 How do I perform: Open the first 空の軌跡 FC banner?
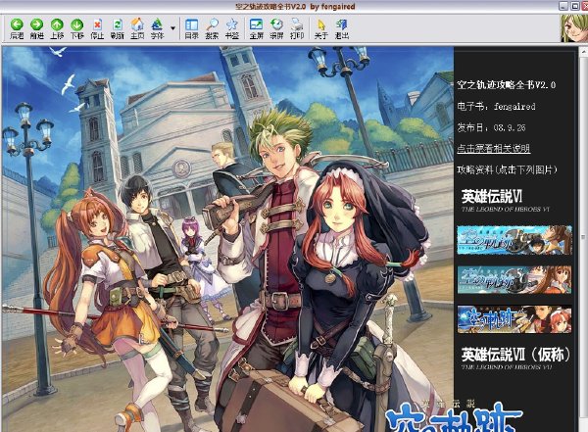tap(514, 240)
